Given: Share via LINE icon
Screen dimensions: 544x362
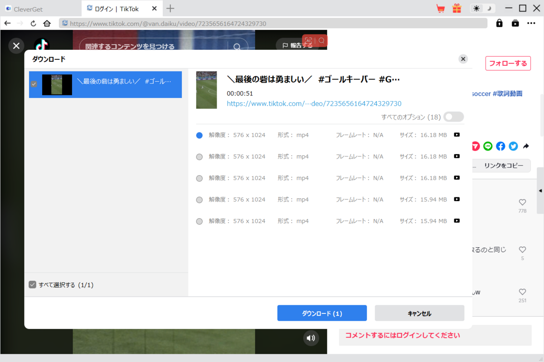Looking at the screenshot, I should click(x=488, y=146).
